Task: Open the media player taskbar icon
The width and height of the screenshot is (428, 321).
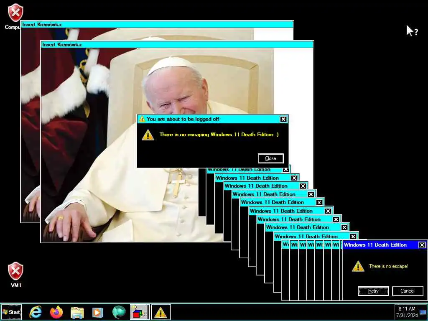Action: [x=98, y=313]
